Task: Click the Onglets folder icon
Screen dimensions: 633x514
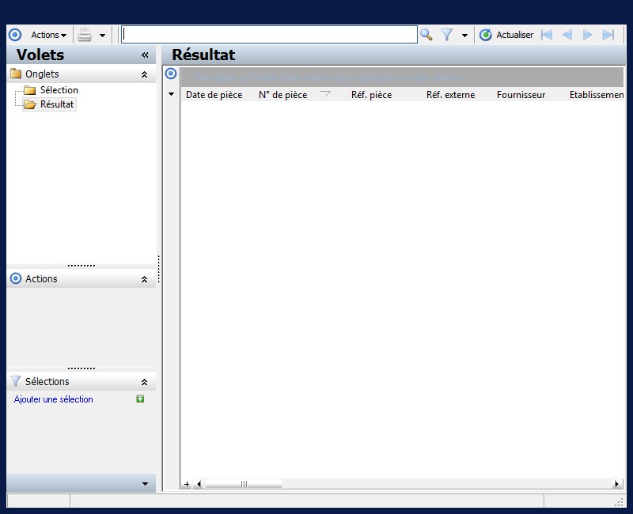Action: pyautogui.click(x=16, y=74)
